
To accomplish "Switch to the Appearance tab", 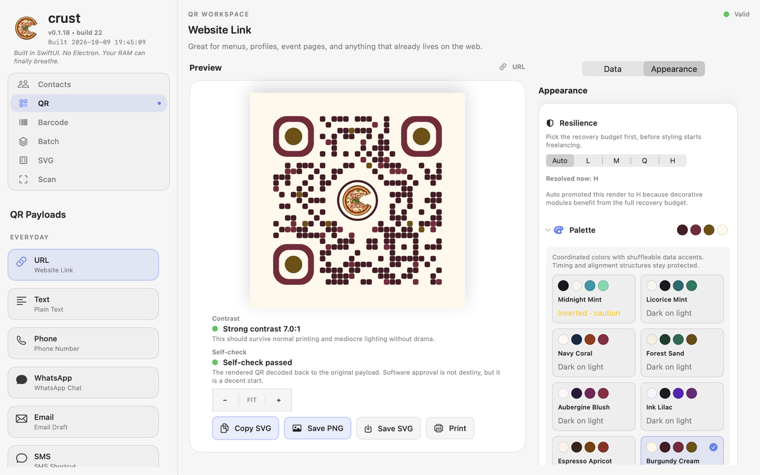I will (x=674, y=69).
